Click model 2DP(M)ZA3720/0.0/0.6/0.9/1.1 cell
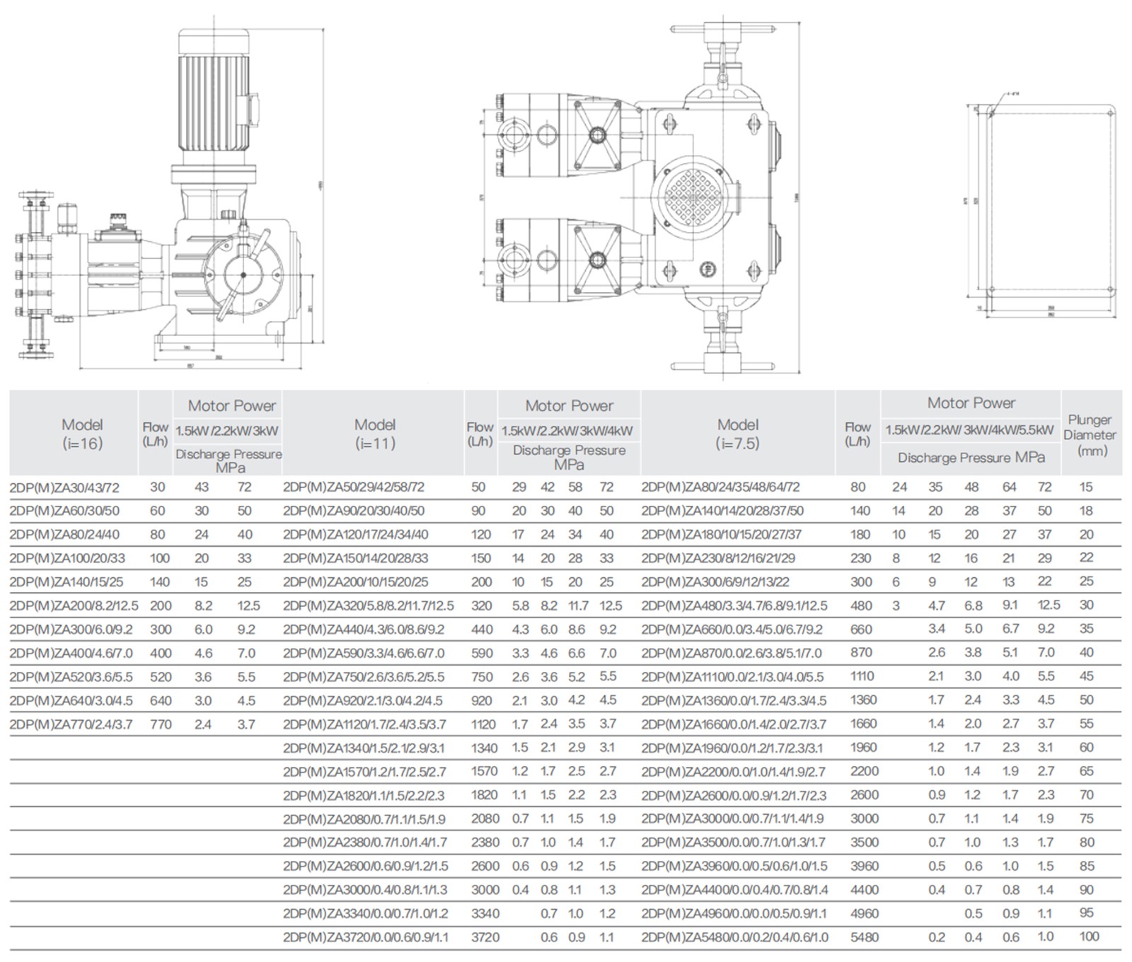The image size is (1132, 962). 366,938
